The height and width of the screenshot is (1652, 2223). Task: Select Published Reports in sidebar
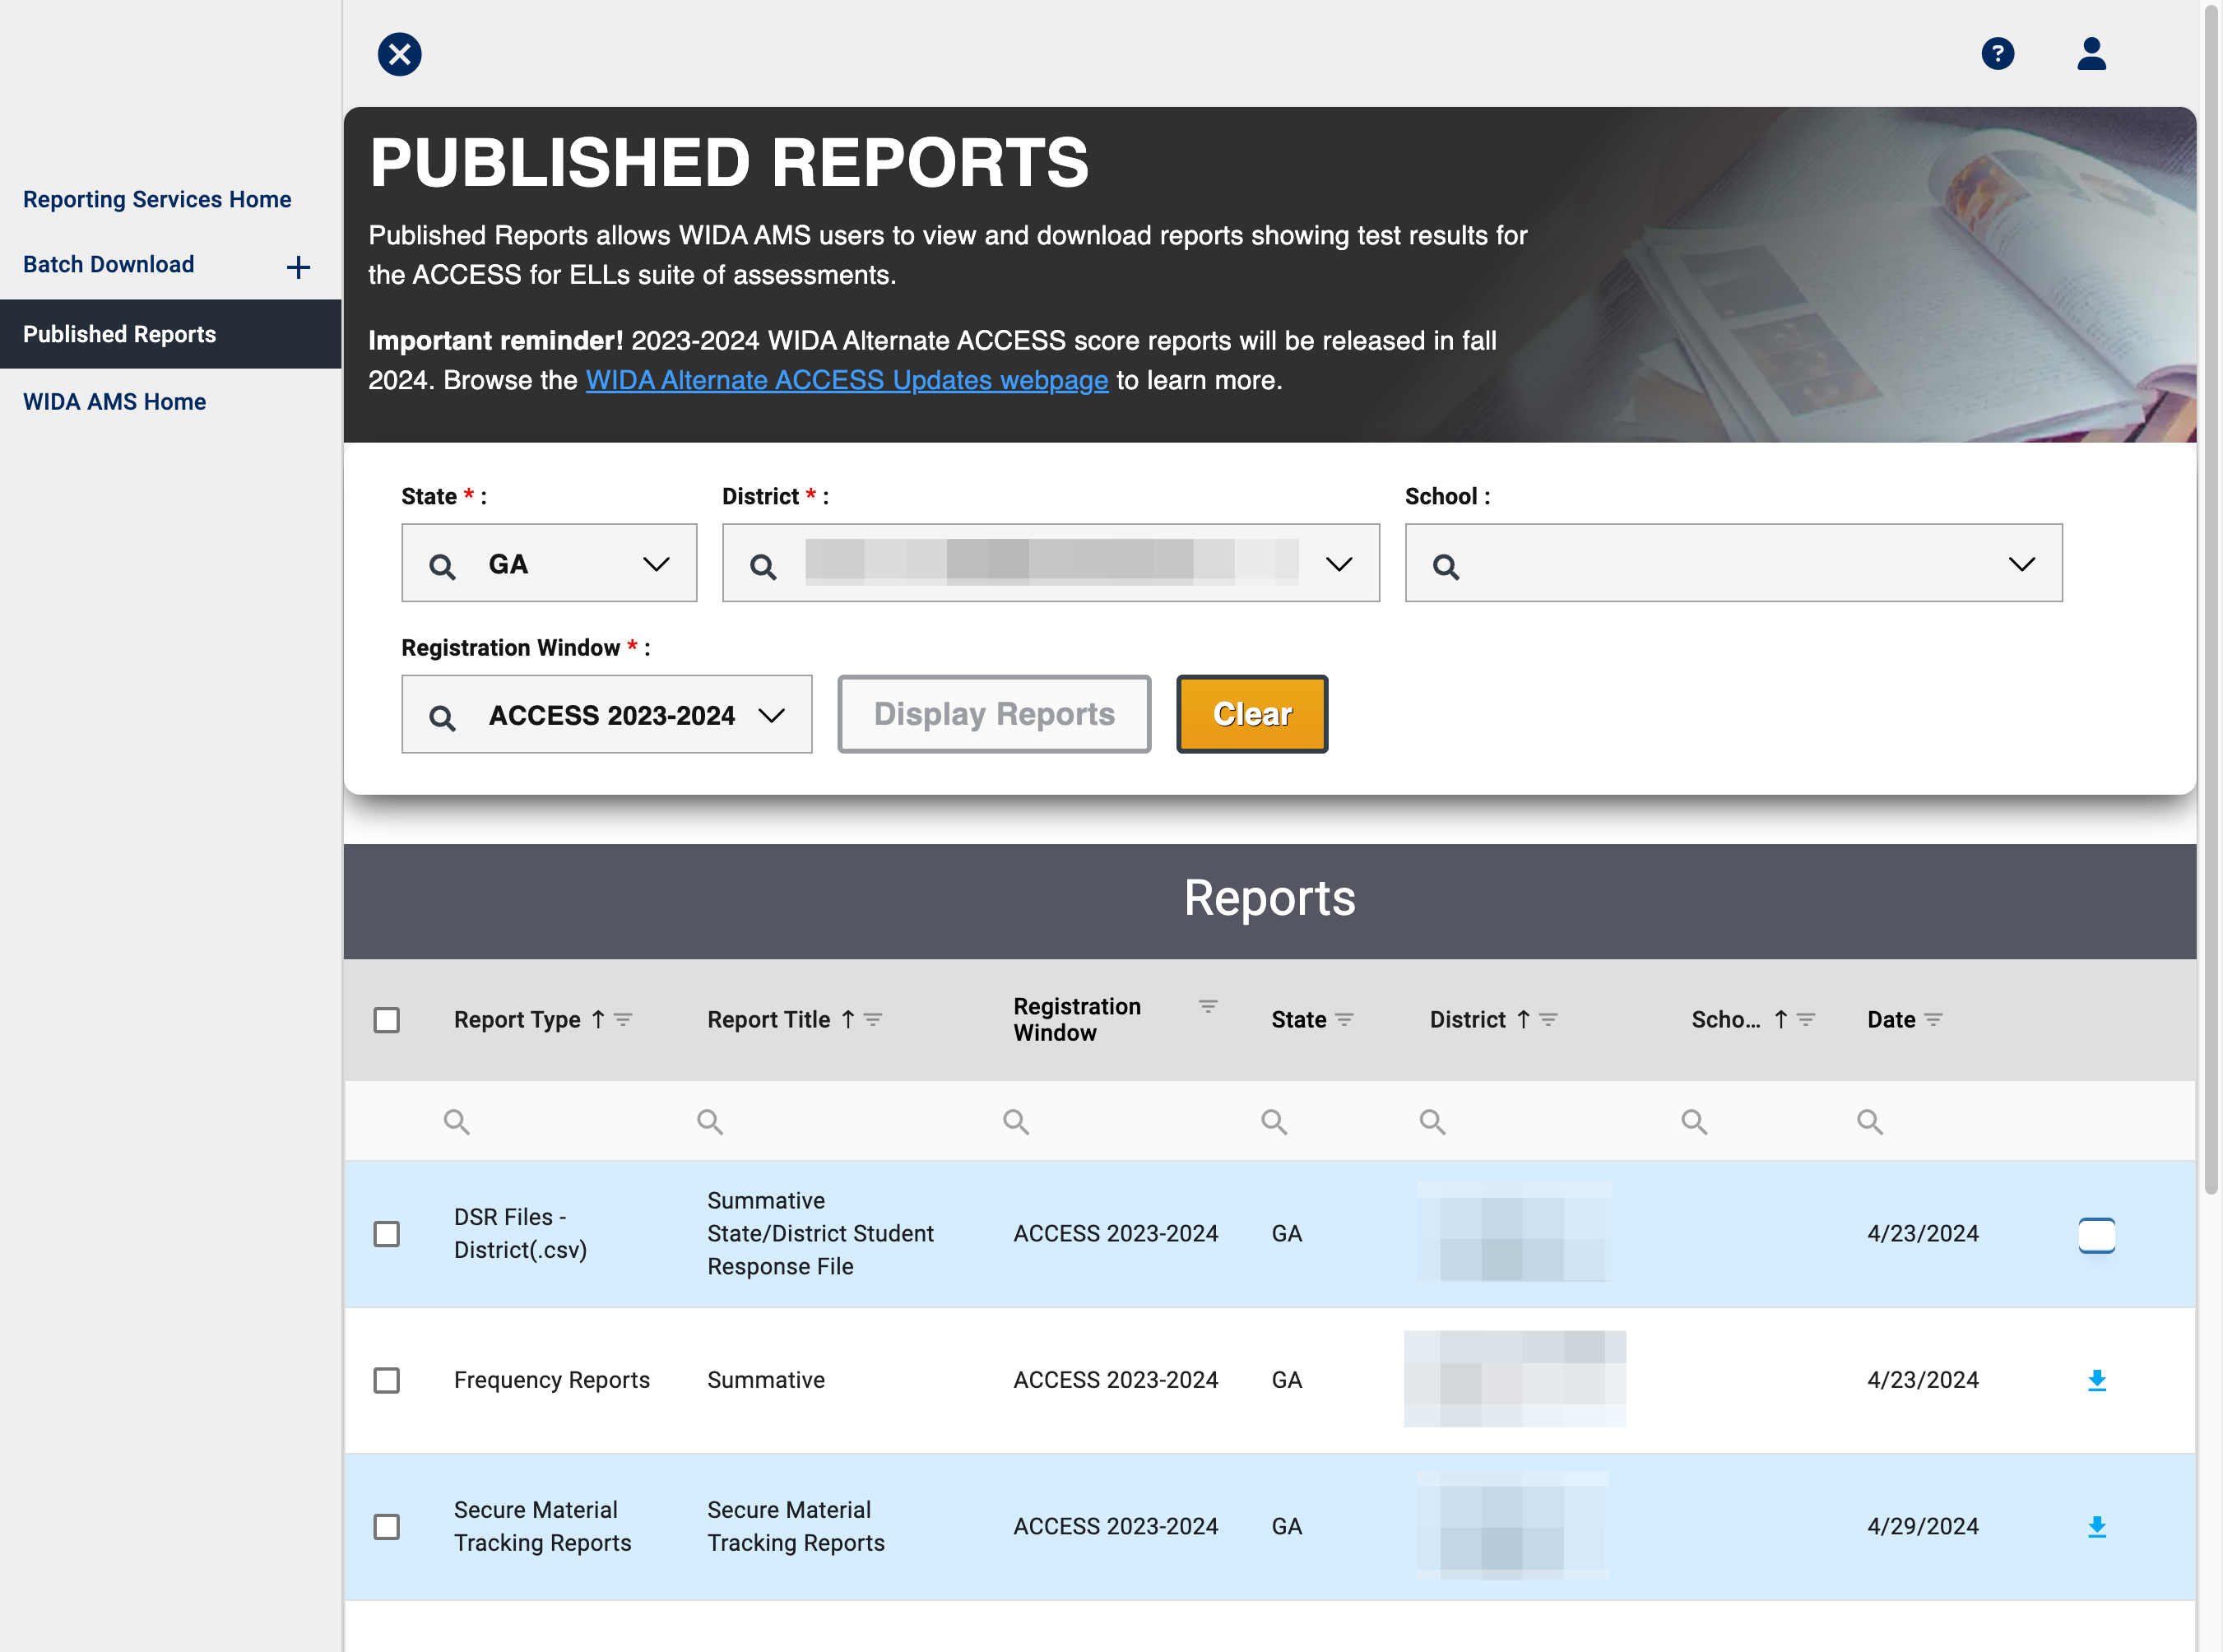pos(170,334)
